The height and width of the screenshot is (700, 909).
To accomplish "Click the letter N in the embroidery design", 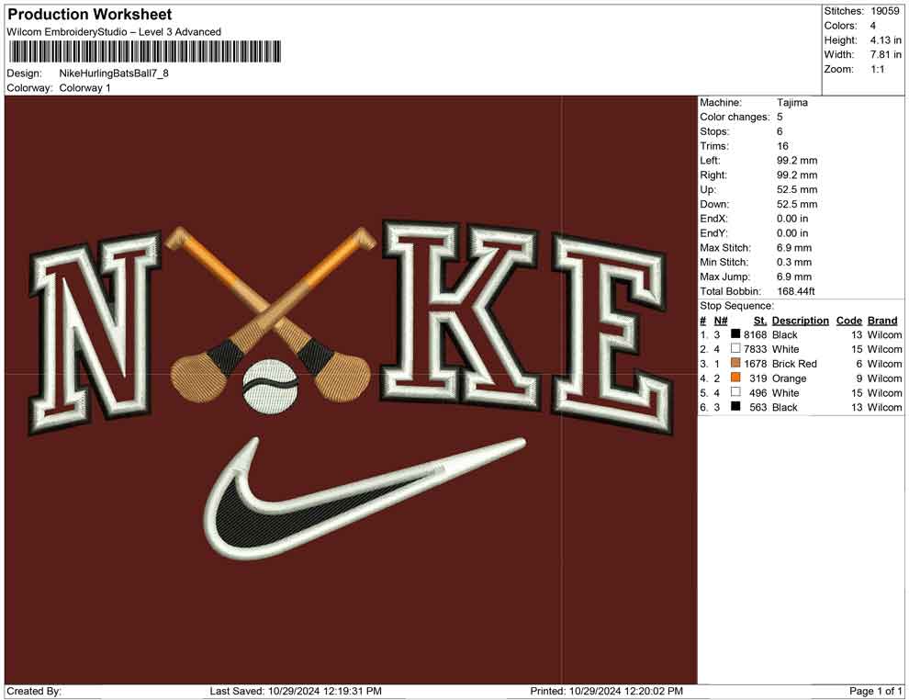I will click(x=95, y=333).
